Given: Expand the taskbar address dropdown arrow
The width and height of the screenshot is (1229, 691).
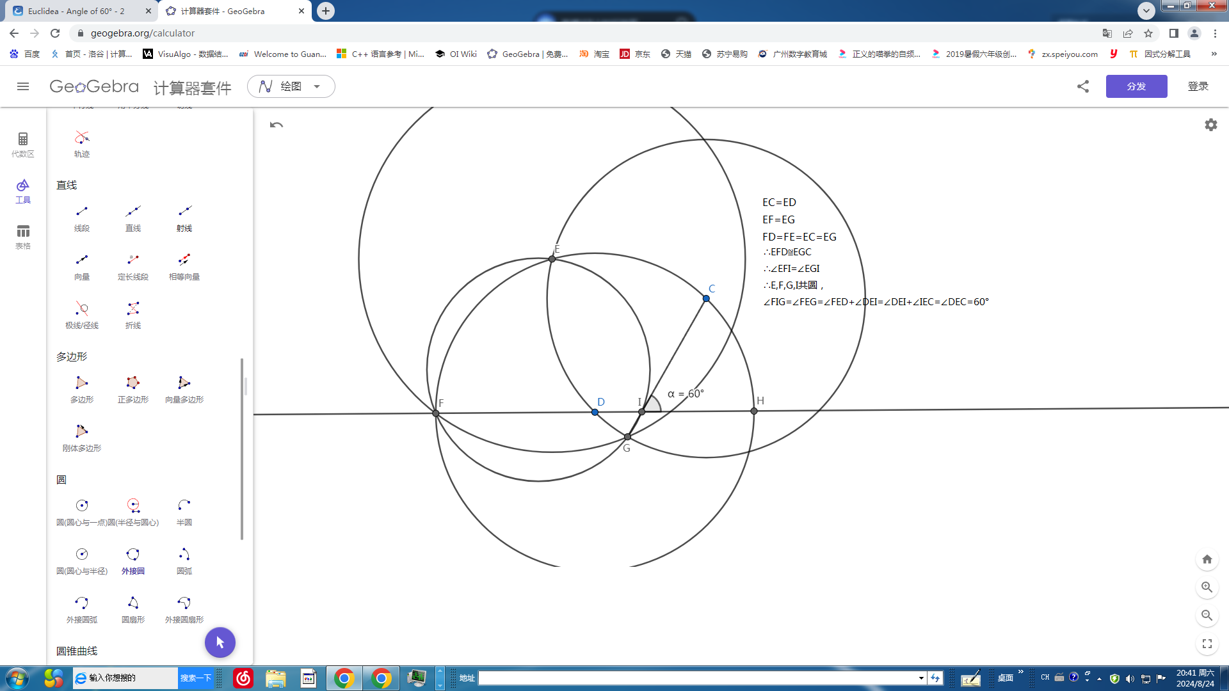Looking at the screenshot, I should click(921, 678).
